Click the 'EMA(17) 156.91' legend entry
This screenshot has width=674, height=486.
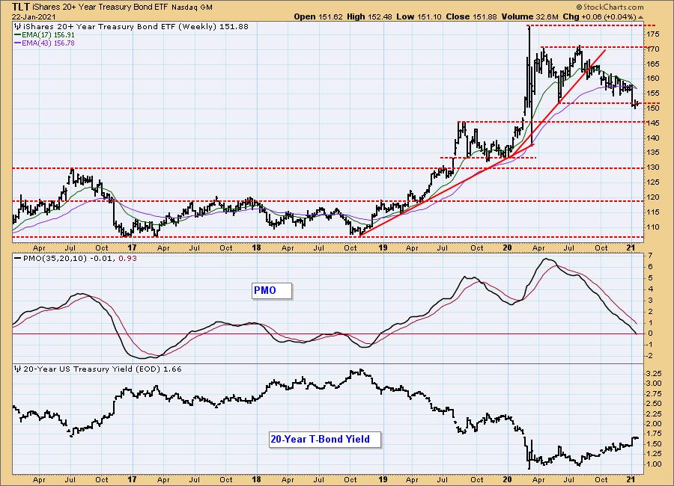[x=48, y=35]
